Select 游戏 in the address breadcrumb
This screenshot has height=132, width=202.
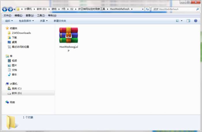point(54,9)
